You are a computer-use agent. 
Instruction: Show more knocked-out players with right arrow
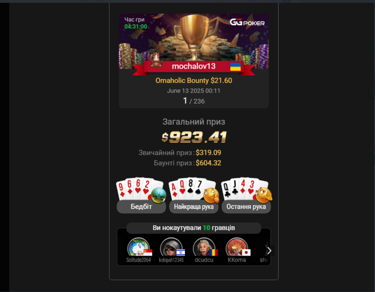pyautogui.click(x=269, y=251)
